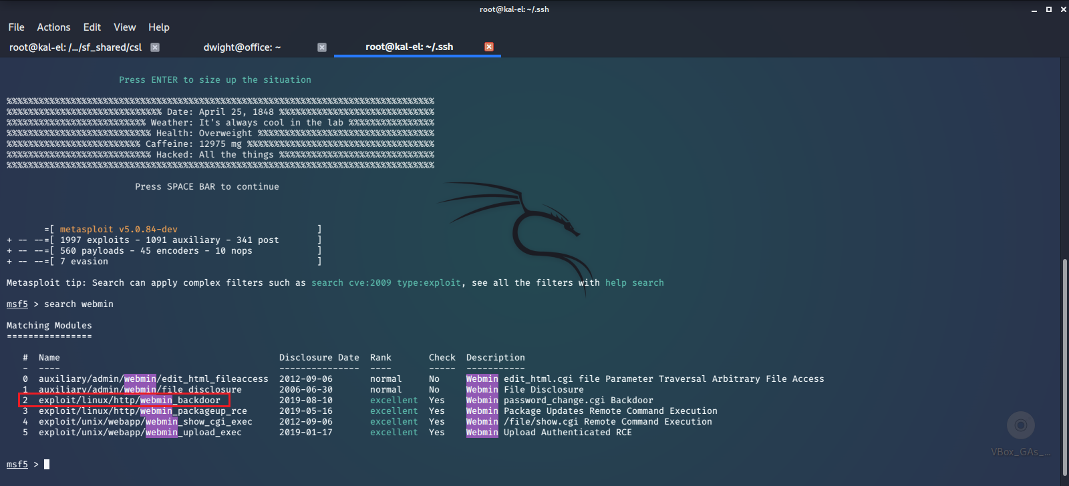Click 'Date: April 25, 1848' text
Viewport: 1069px width, 486px height.
(x=220, y=111)
